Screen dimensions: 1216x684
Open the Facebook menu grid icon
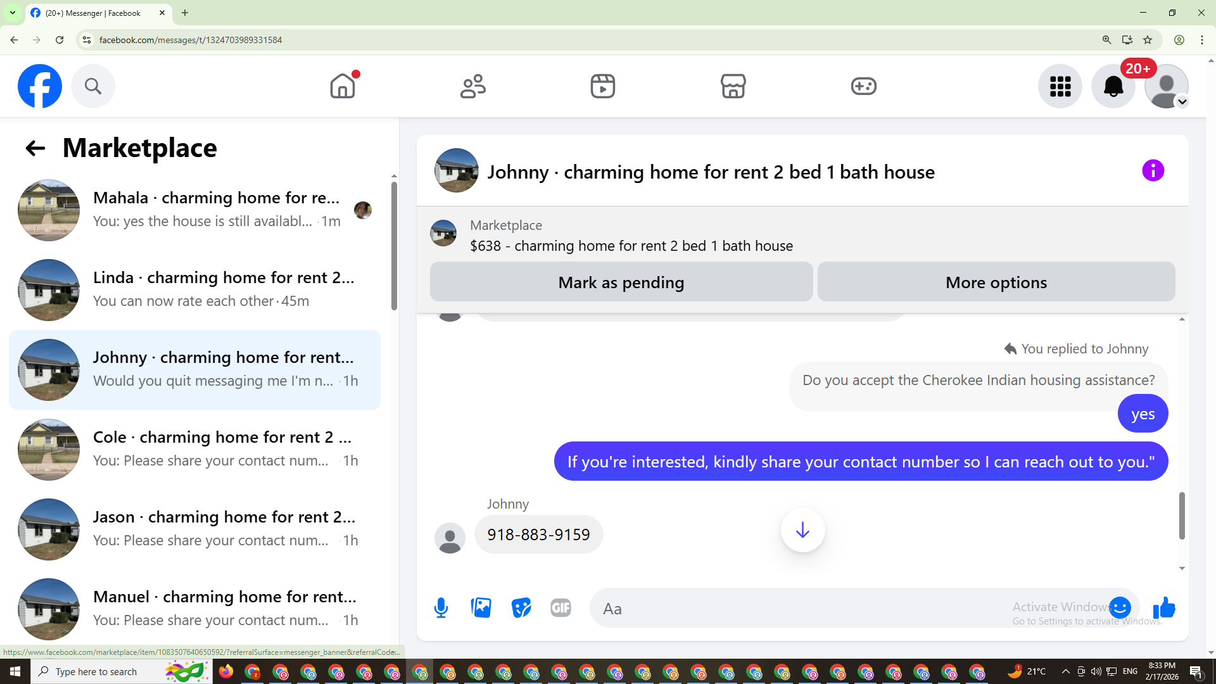coord(1060,86)
